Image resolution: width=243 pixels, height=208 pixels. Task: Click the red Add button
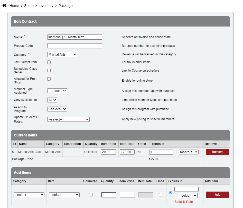tap(217, 195)
